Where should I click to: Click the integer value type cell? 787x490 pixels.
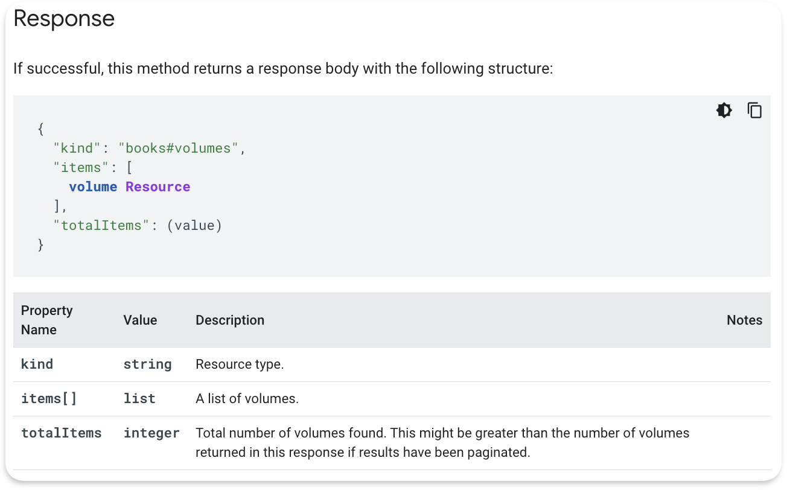(151, 433)
